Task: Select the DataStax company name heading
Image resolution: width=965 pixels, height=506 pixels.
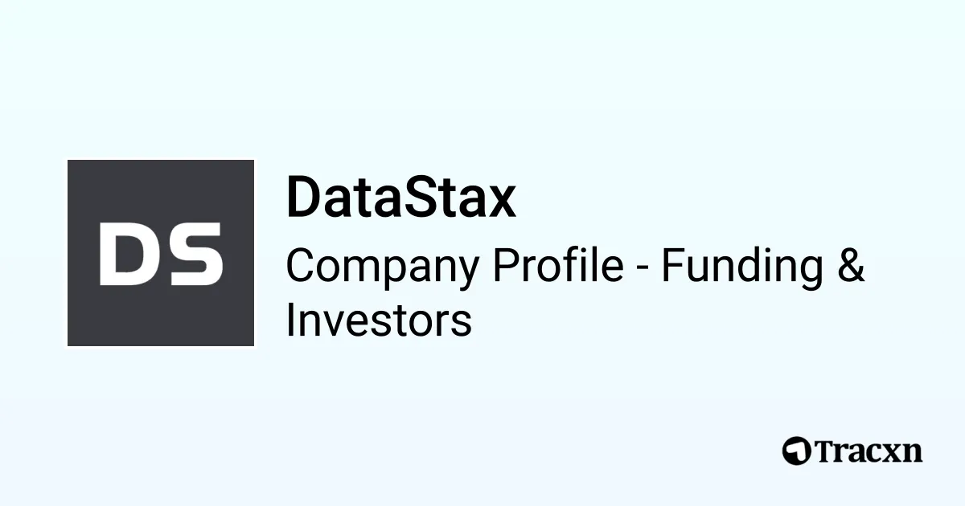Action: [x=400, y=198]
